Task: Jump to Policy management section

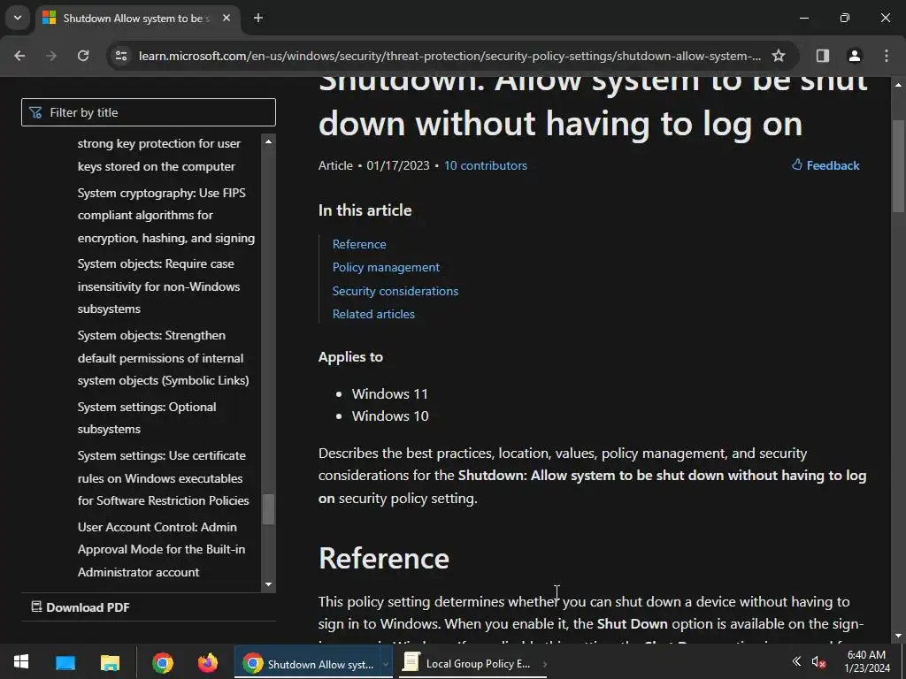Action: [386, 267]
